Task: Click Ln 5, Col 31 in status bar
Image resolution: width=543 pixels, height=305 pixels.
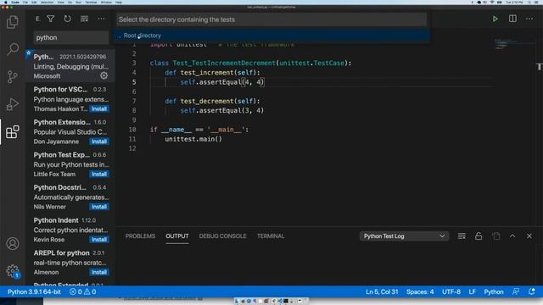Action: (382, 291)
